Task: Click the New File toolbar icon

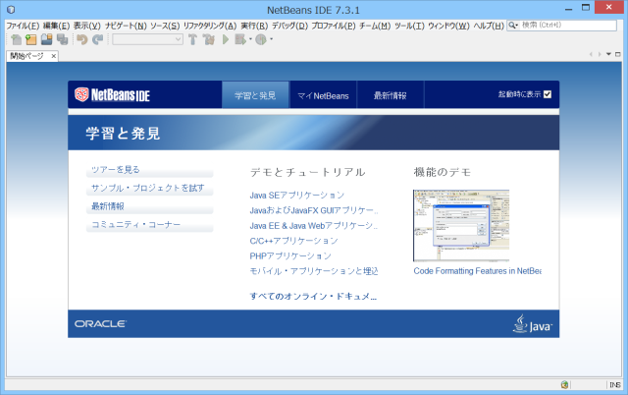Action: click(x=16, y=39)
